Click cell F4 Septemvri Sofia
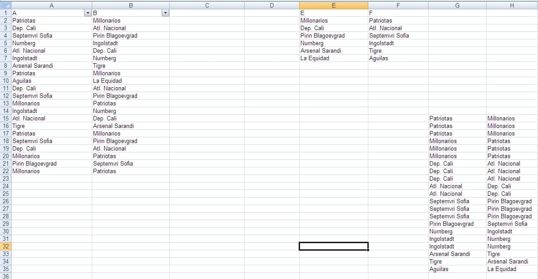The width and height of the screenshot is (538, 279). click(x=398, y=35)
